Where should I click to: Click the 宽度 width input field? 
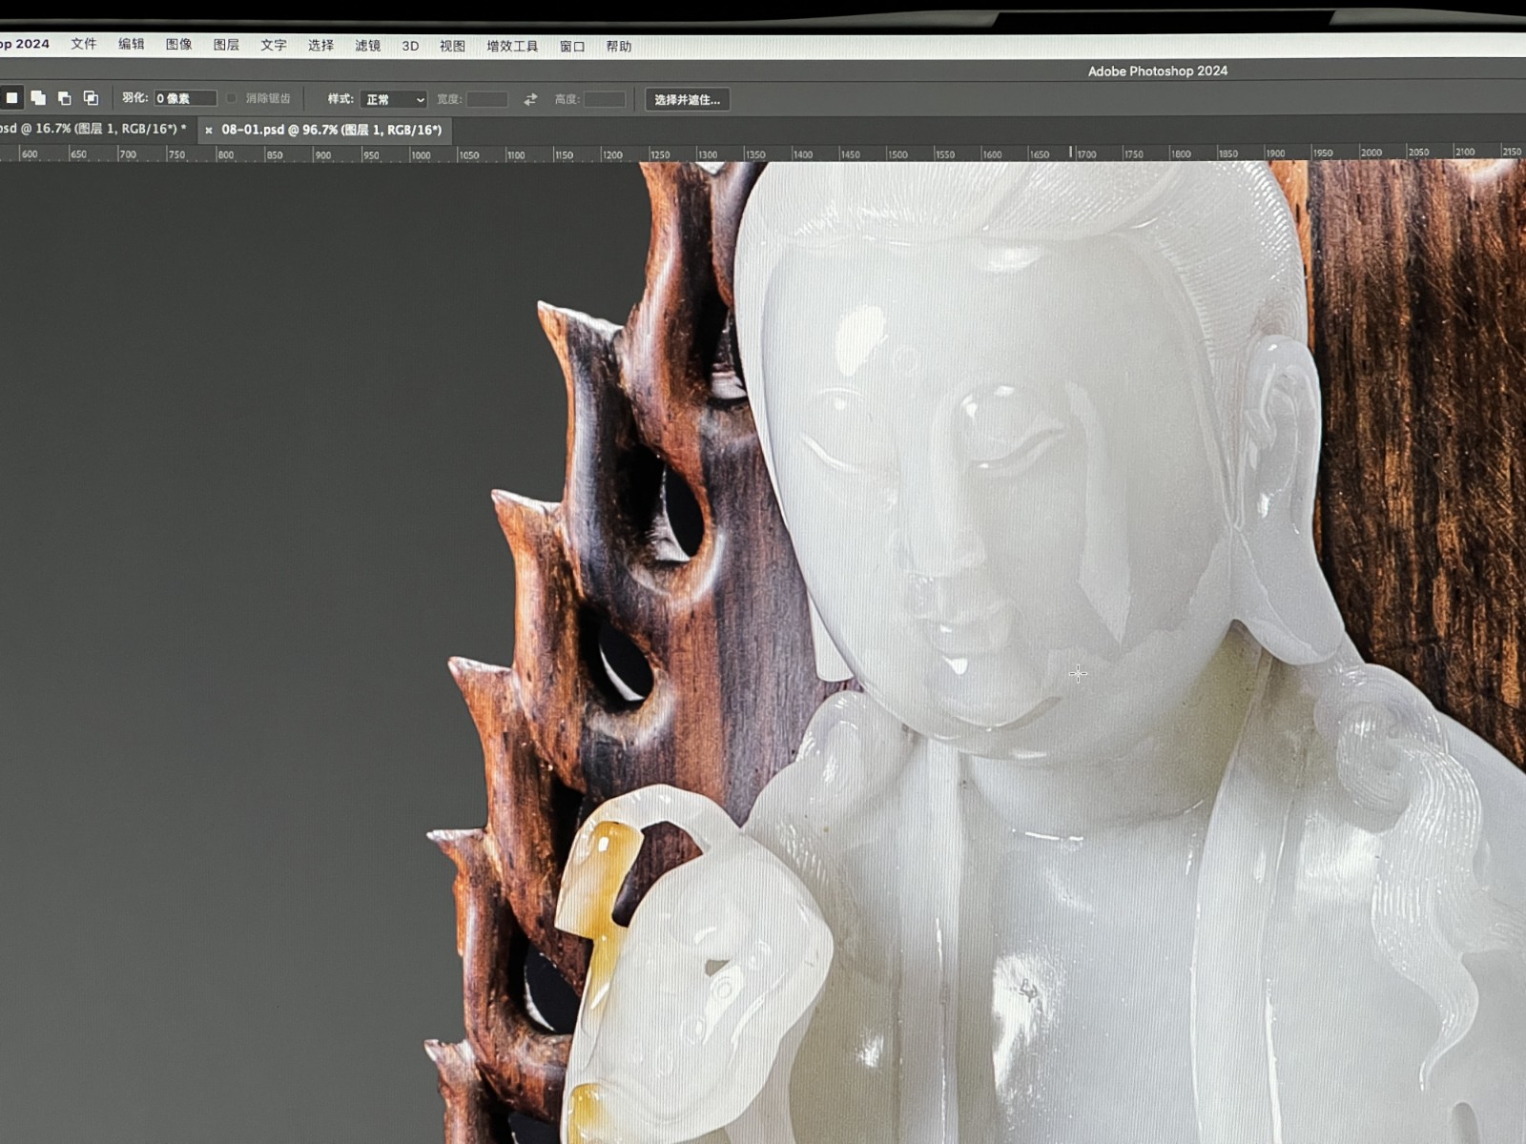[487, 99]
